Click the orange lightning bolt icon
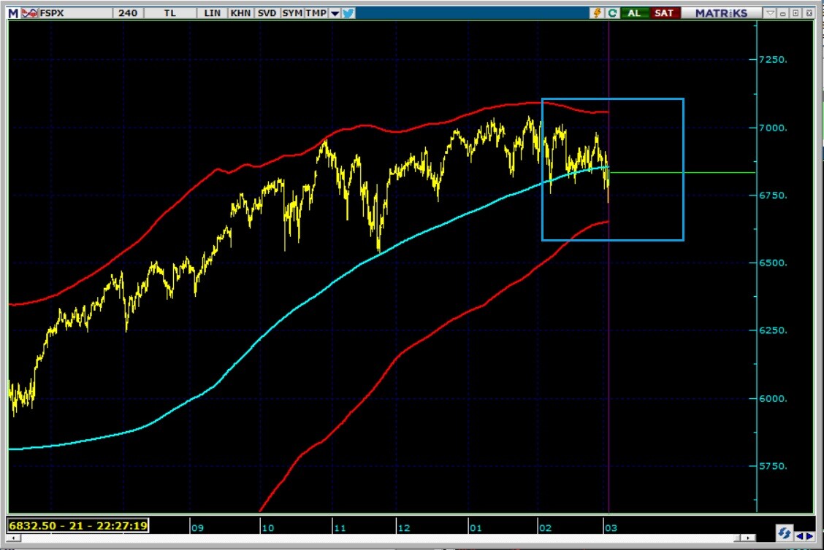The height and width of the screenshot is (550, 824). click(x=598, y=13)
